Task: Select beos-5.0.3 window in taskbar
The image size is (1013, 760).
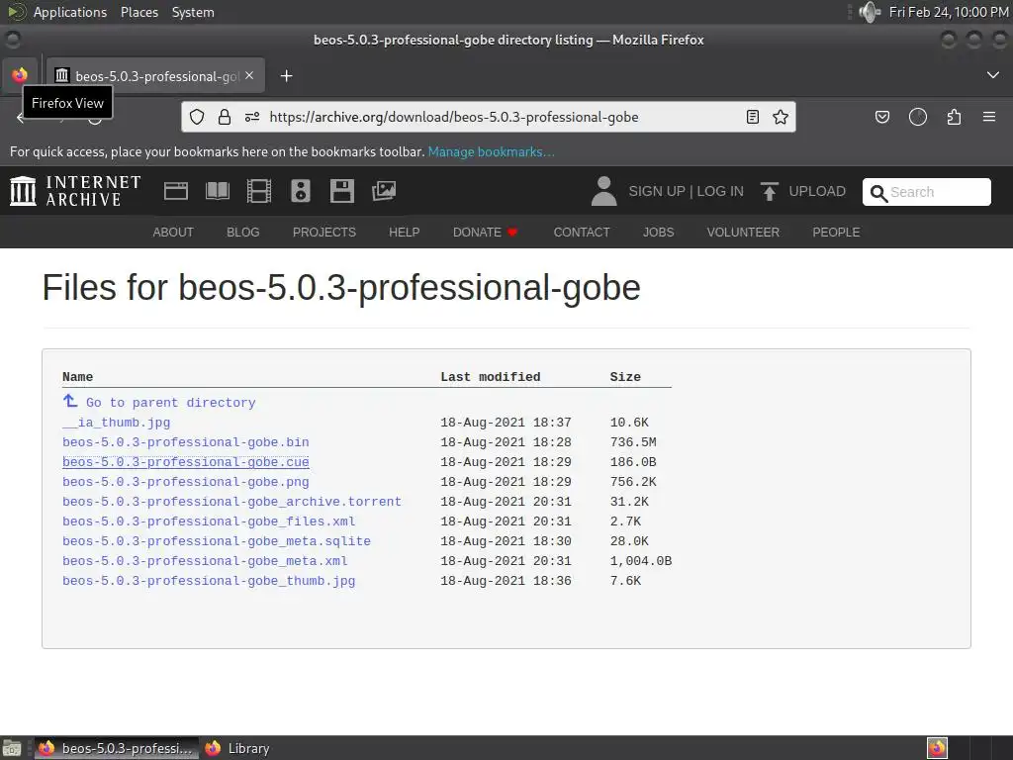Action: click(117, 748)
